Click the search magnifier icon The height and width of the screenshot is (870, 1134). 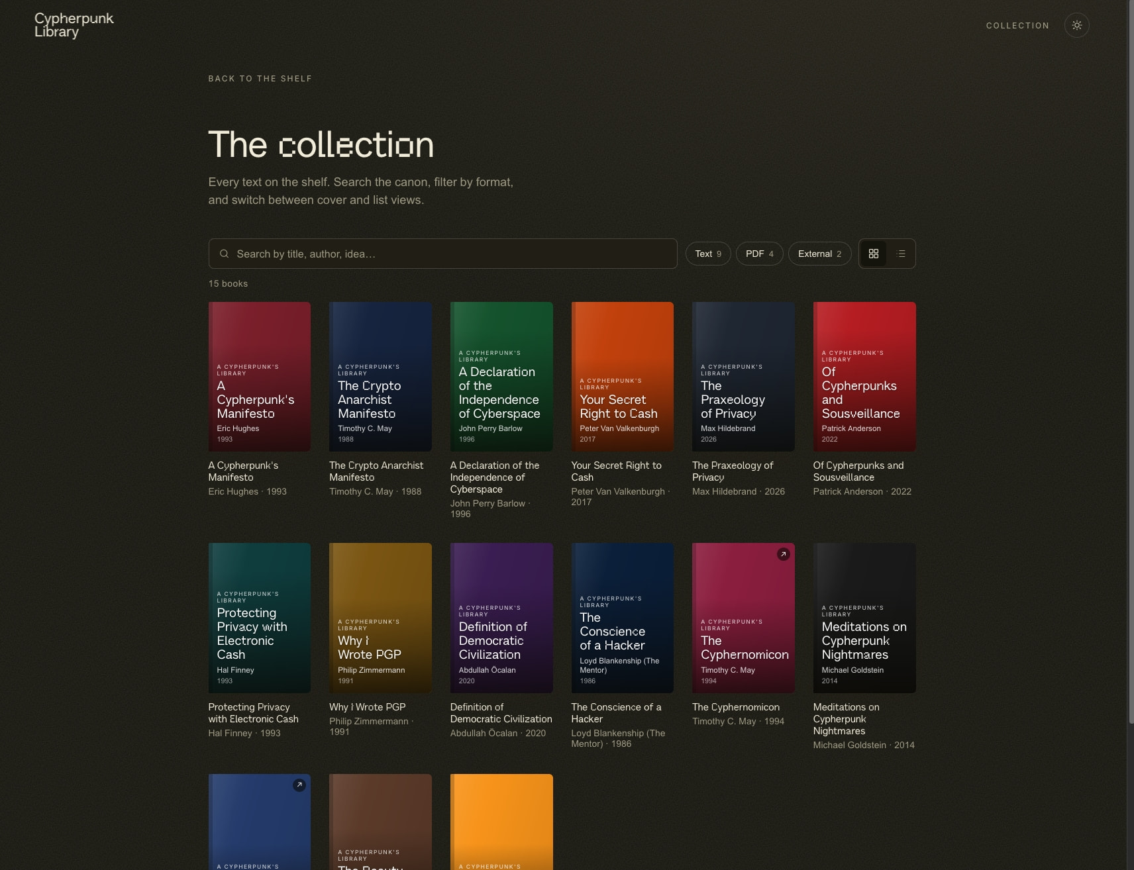(x=225, y=254)
